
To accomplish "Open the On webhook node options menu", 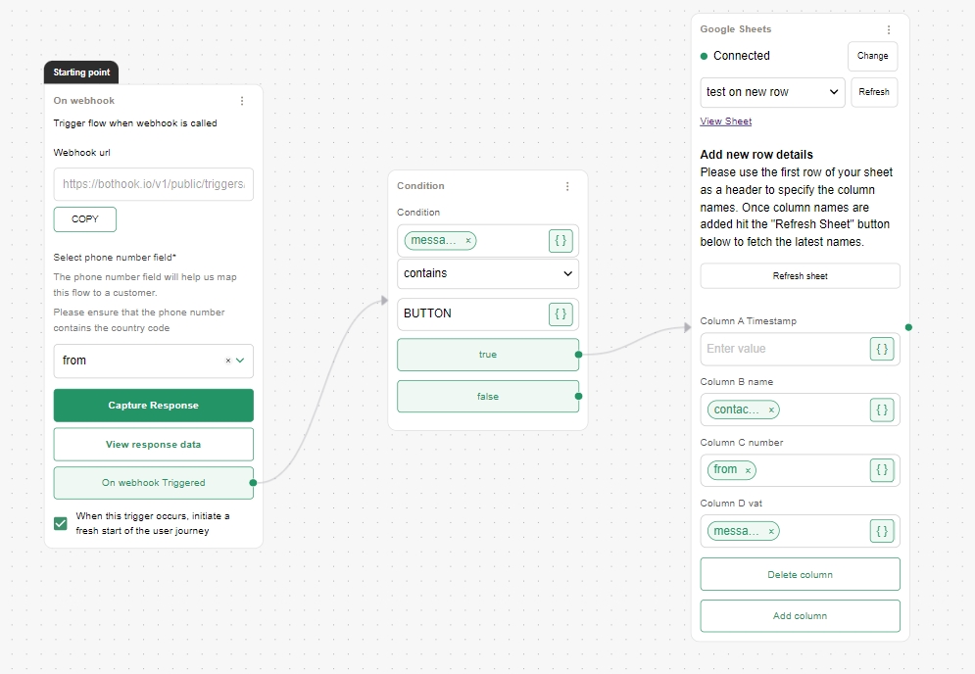I will click(x=242, y=101).
